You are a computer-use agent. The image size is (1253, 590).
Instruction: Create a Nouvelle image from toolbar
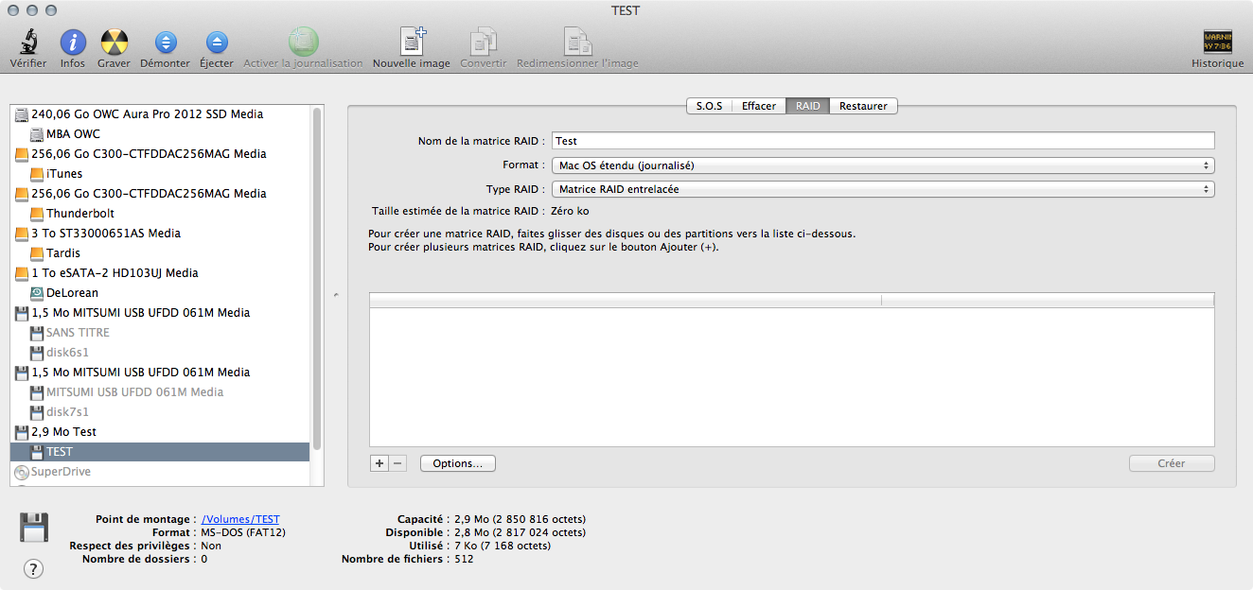(x=412, y=43)
